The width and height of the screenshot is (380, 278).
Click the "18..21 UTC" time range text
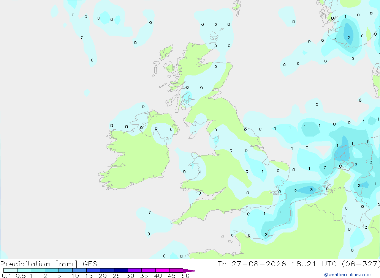tap(315, 264)
